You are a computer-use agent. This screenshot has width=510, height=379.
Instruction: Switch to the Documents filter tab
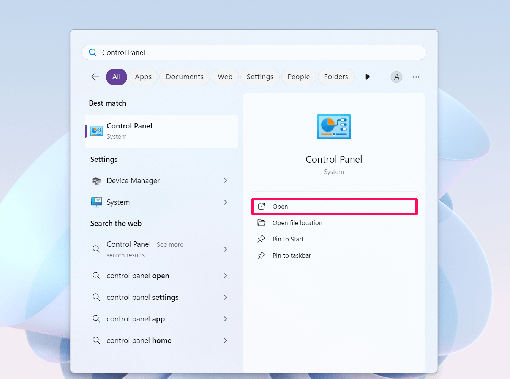point(185,77)
